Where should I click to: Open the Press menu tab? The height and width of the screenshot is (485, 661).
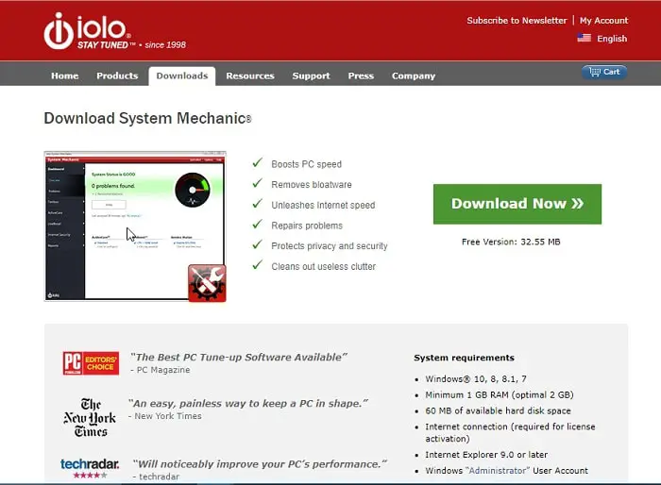pyautogui.click(x=361, y=75)
